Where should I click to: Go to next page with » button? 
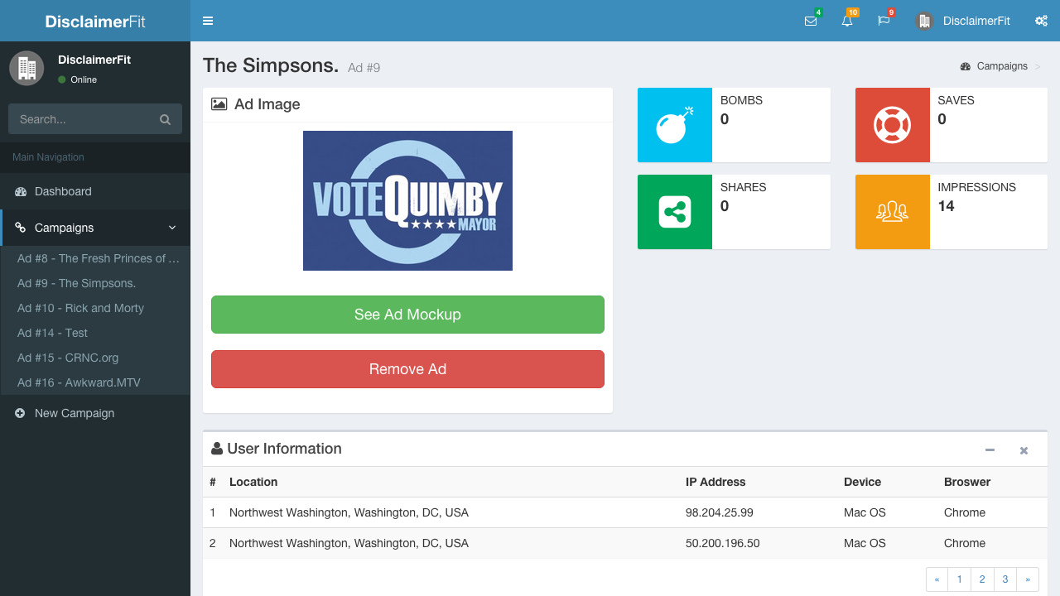pos(1028,579)
